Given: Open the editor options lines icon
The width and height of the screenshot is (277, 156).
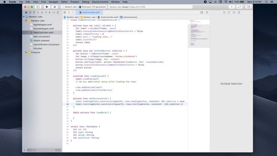Looking at the screenshot, I should point(201,13).
